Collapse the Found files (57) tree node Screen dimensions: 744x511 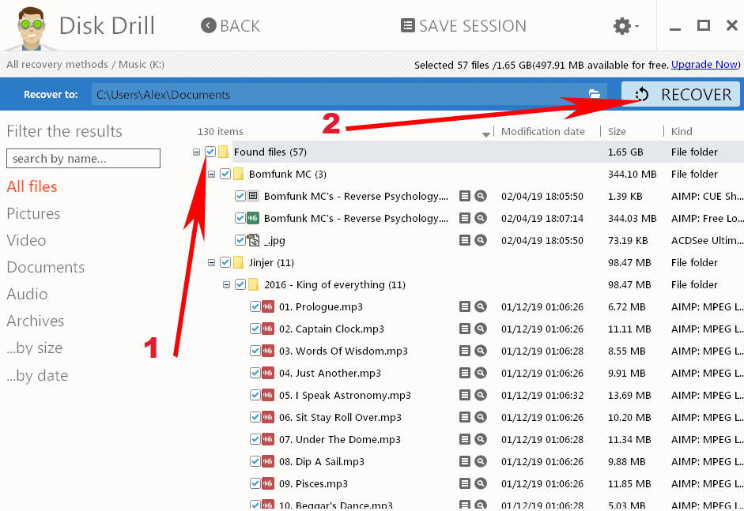(196, 152)
